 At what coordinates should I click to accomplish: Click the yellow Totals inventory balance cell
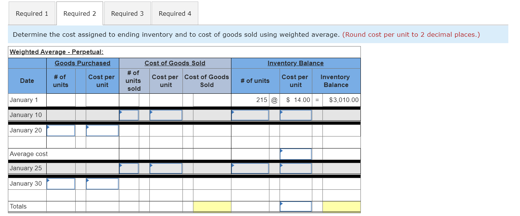pos(341,206)
